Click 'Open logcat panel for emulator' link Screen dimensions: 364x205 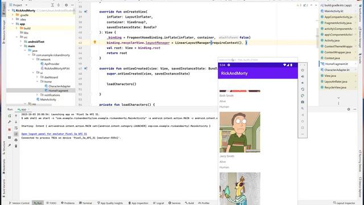54,134
